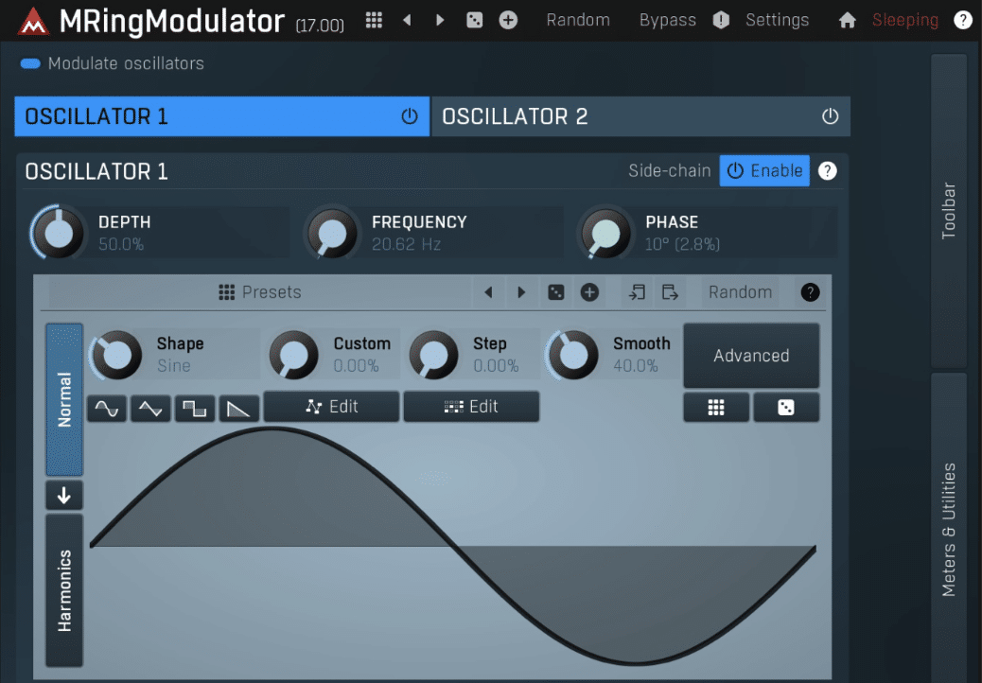Click the Custom knob
This screenshot has height=683, width=982.
(293, 355)
